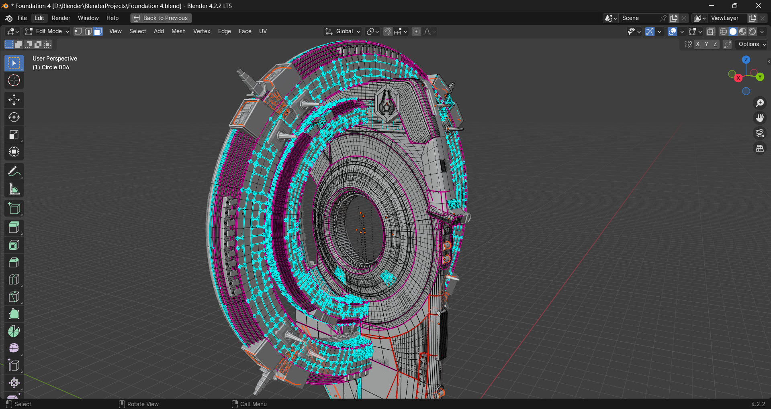Open the Render menu
This screenshot has height=409, width=771.
click(x=61, y=18)
